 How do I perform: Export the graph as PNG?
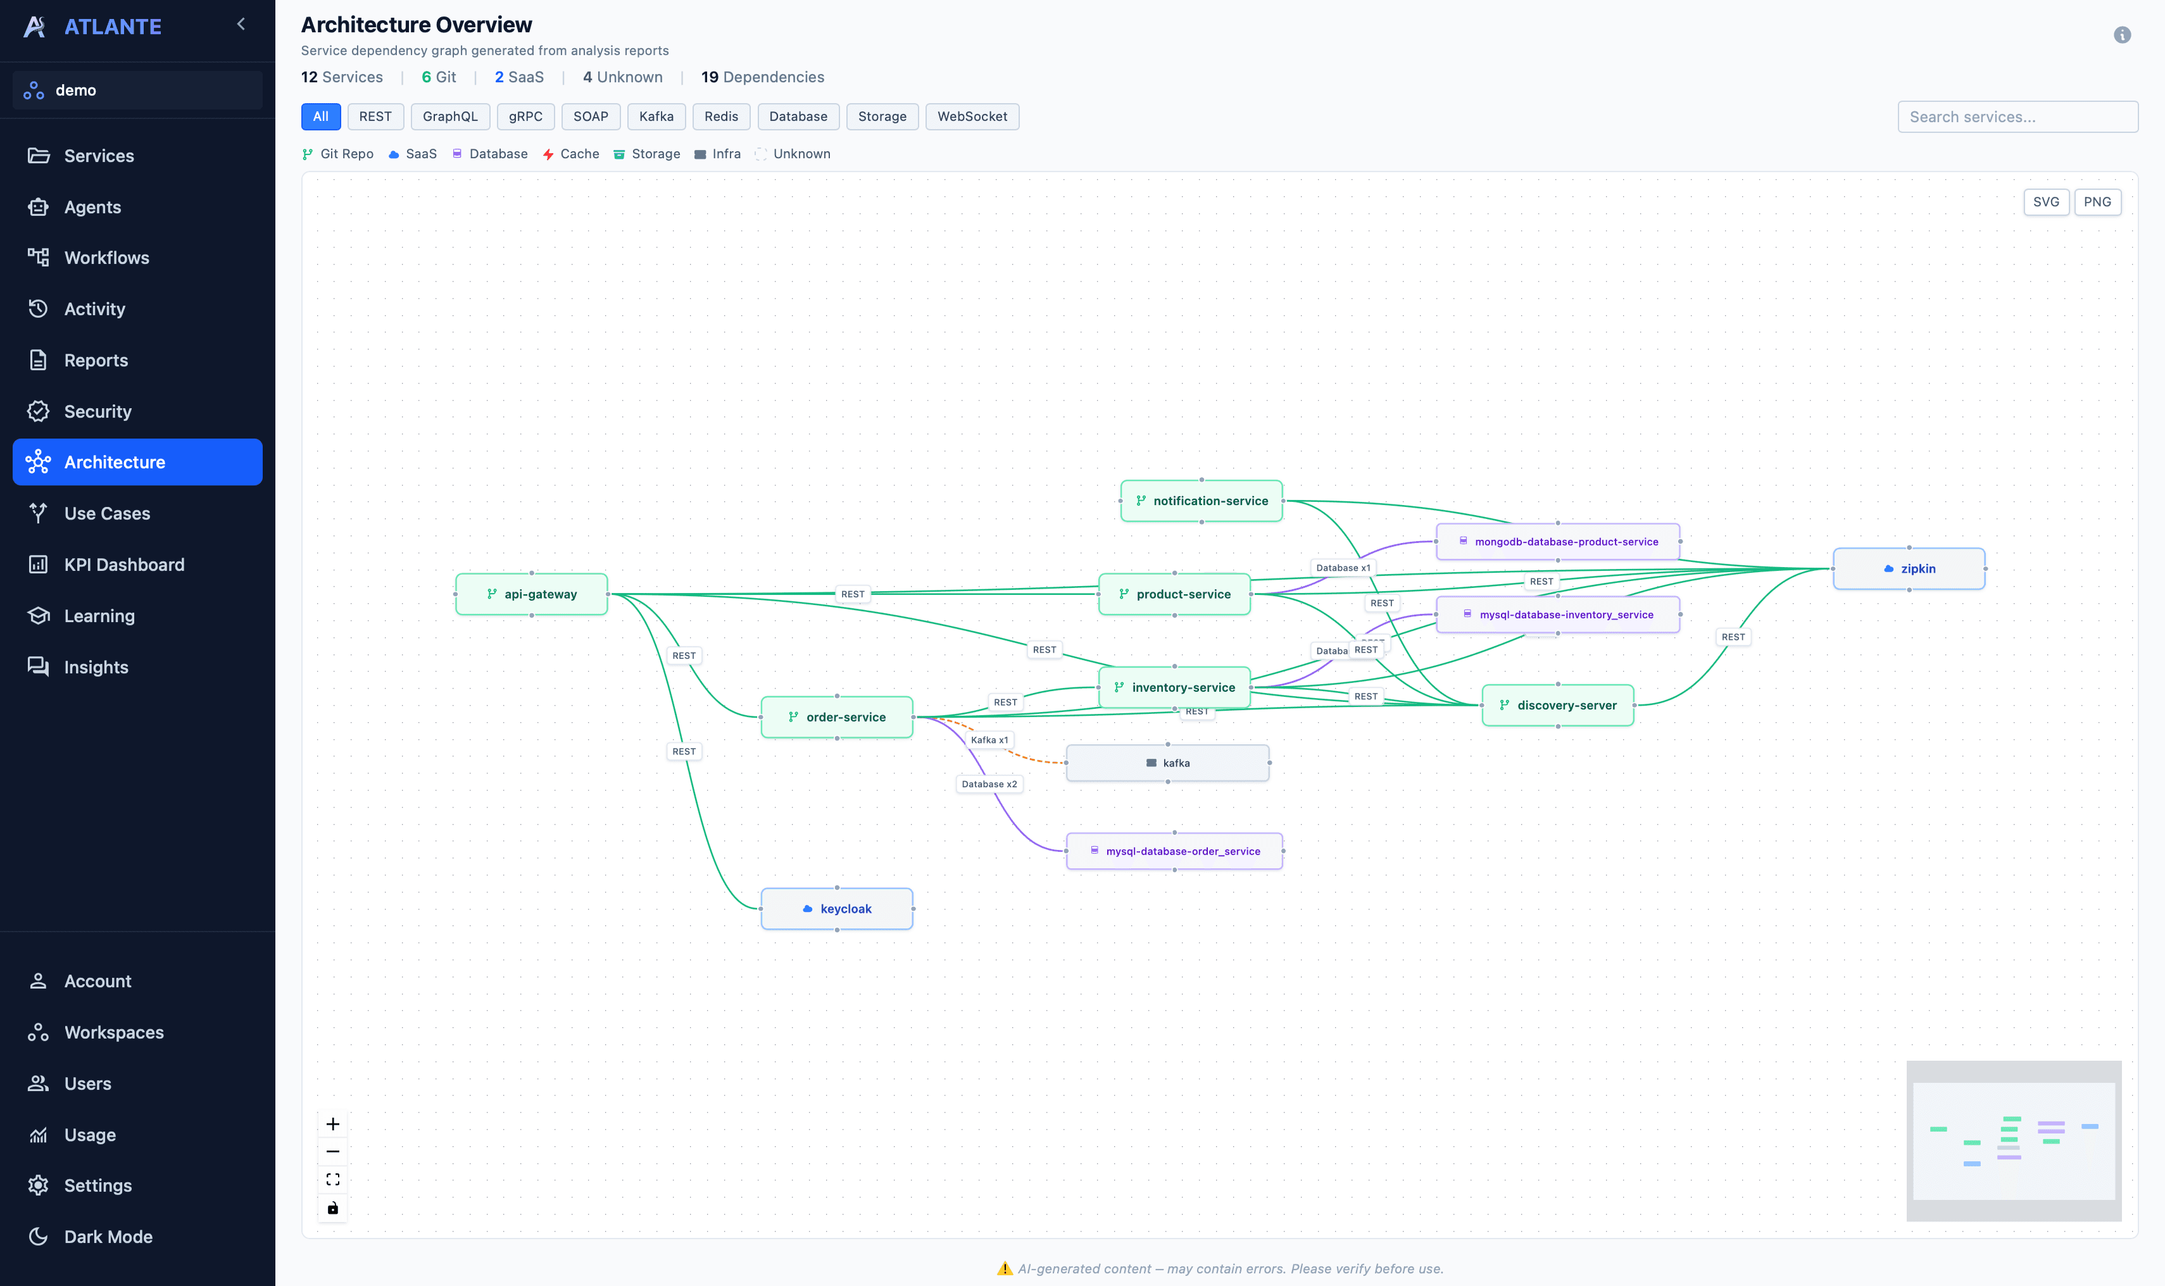pos(2097,202)
